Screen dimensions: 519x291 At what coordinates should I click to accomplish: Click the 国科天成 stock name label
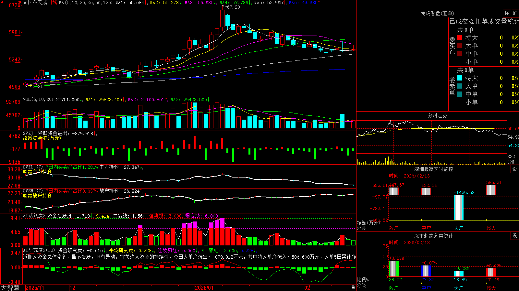coord(37,3)
